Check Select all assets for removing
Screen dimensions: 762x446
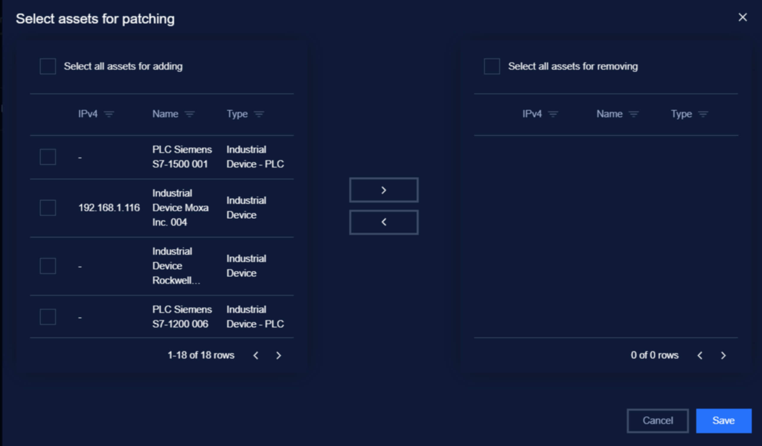click(492, 66)
